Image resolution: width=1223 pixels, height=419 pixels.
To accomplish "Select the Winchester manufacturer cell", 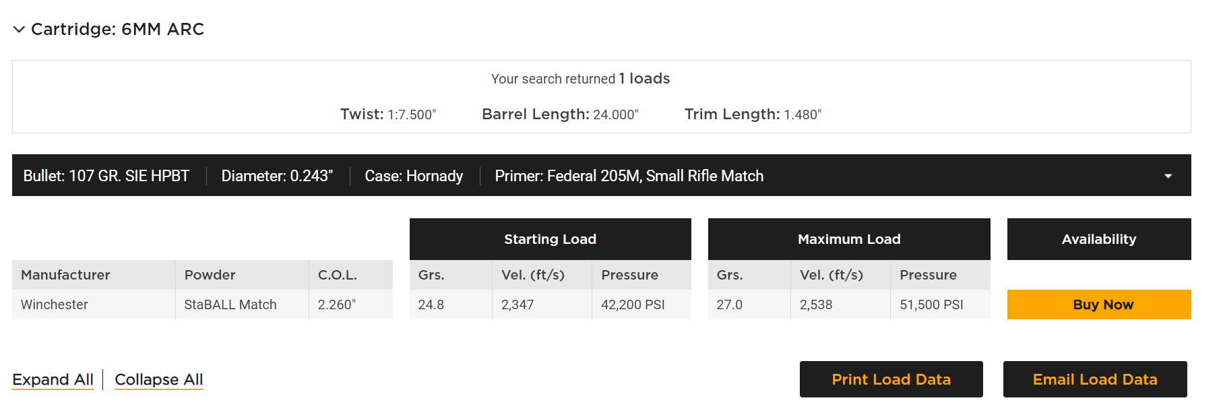I will pyautogui.click(x=94, y=304).
